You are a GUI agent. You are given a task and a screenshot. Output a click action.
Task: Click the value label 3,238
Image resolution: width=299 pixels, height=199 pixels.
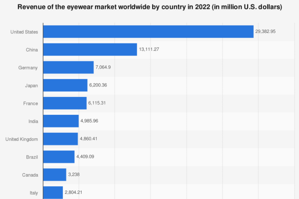[74, 175]
